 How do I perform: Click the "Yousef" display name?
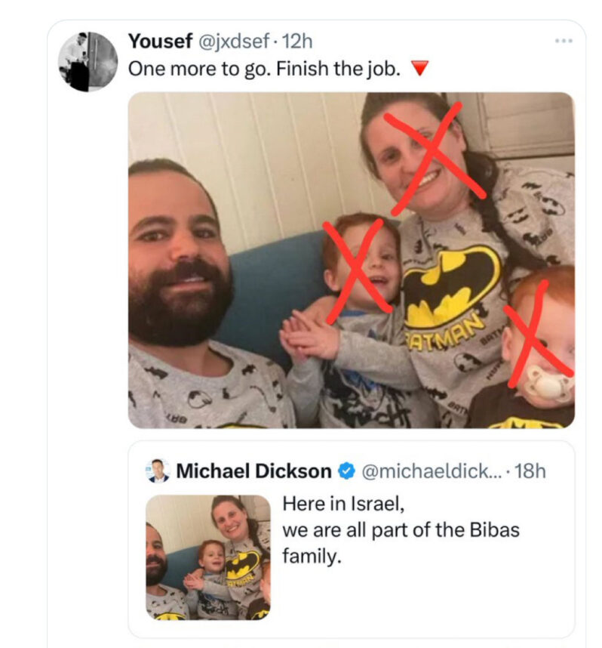coord(160,41)
